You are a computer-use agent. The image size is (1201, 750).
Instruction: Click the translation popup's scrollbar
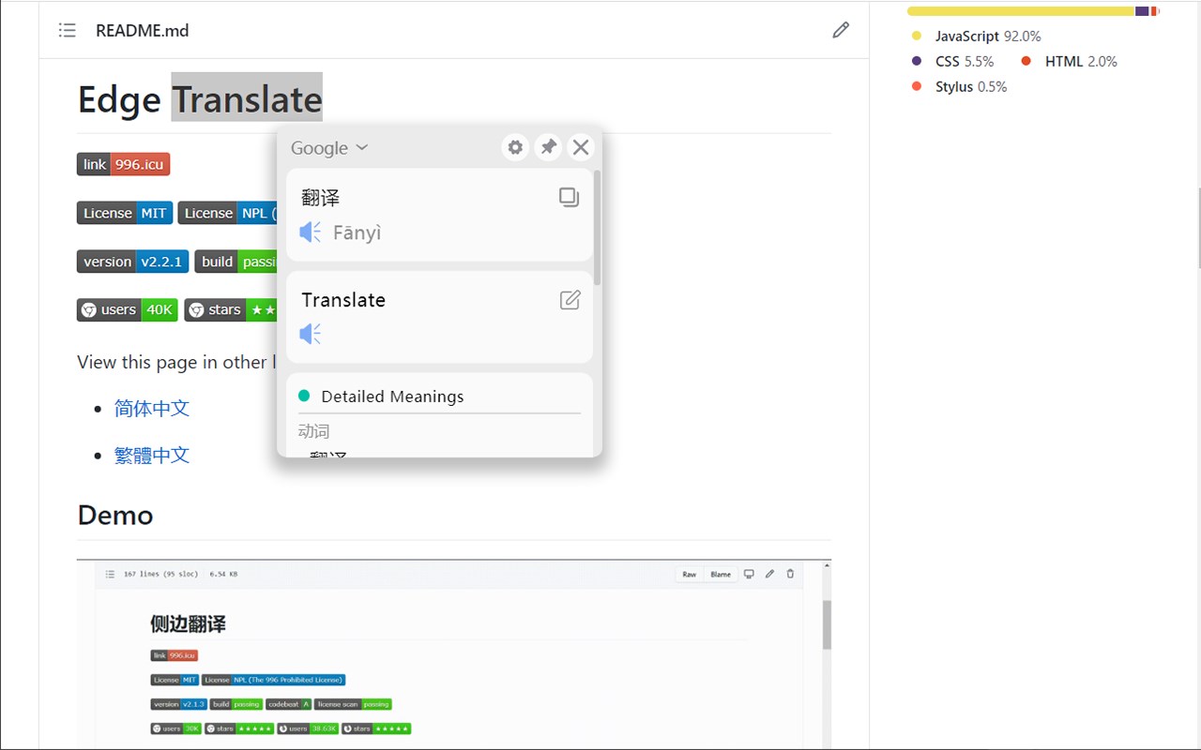(598, 230)
